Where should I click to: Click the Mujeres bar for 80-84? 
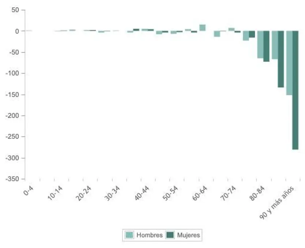(266, 46)
